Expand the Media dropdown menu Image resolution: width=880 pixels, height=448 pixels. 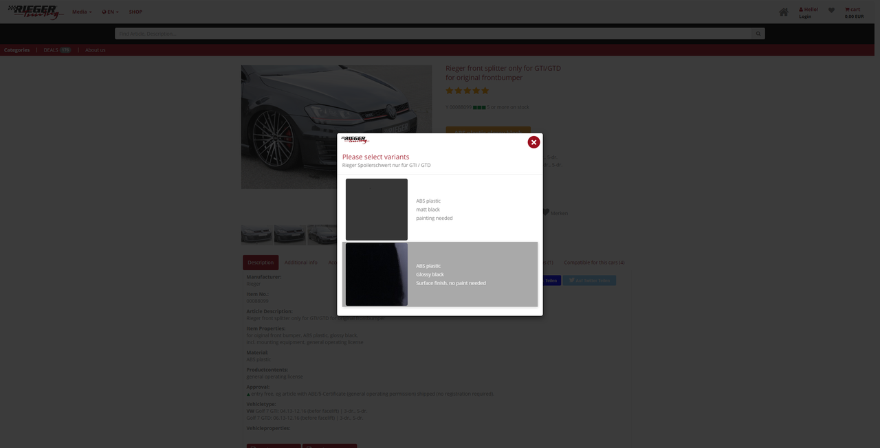tap(82, 12)
